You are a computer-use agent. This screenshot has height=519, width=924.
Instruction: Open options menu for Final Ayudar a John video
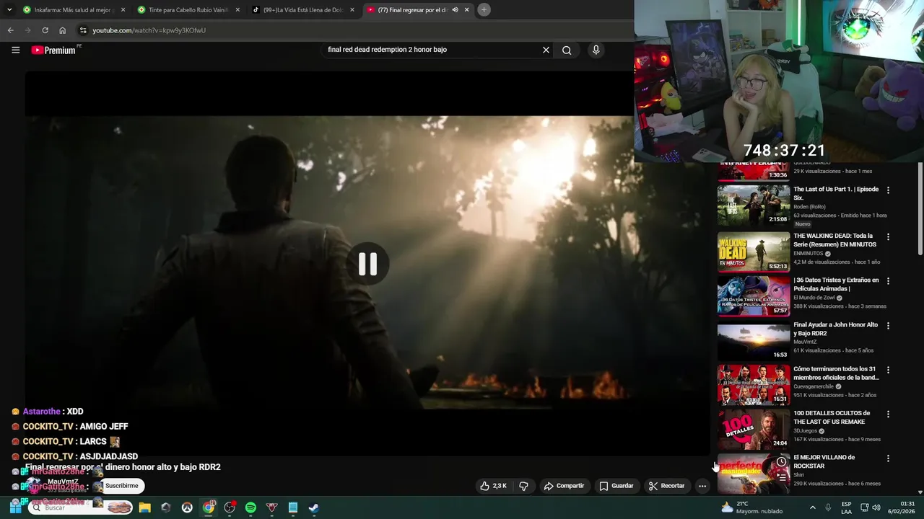pos(888,326)
